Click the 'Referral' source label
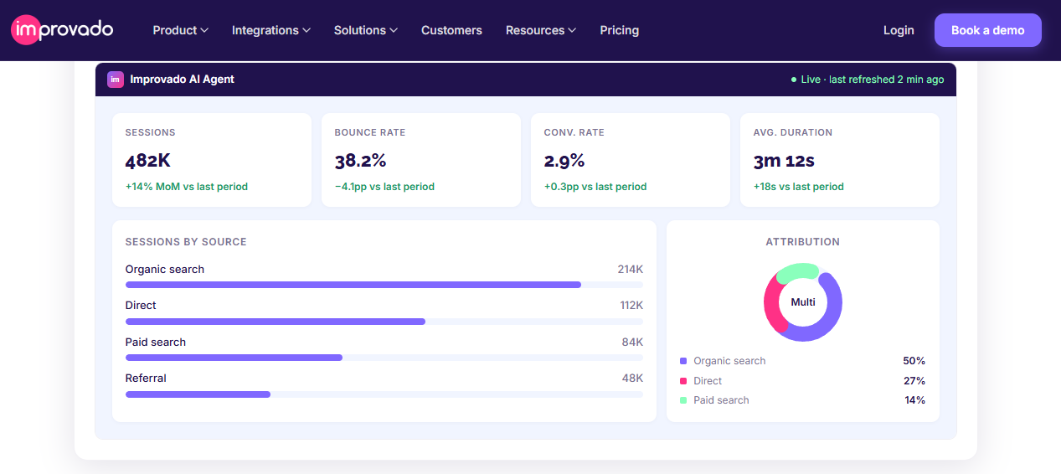 click(x=146, y=379)
